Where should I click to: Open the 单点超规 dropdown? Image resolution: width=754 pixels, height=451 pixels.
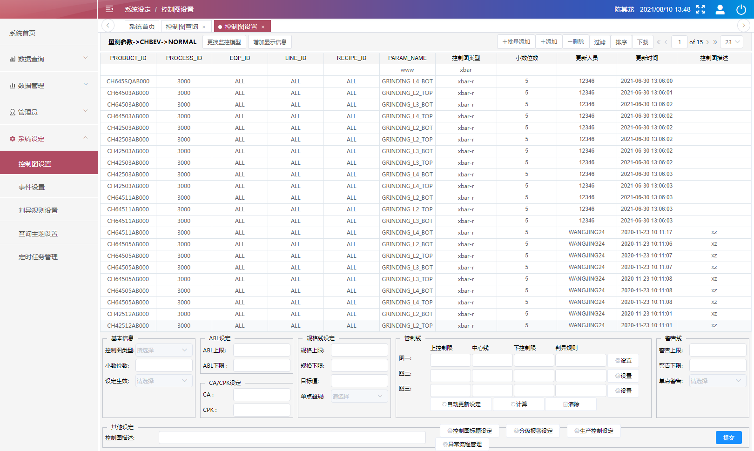(x=359, y=397)
